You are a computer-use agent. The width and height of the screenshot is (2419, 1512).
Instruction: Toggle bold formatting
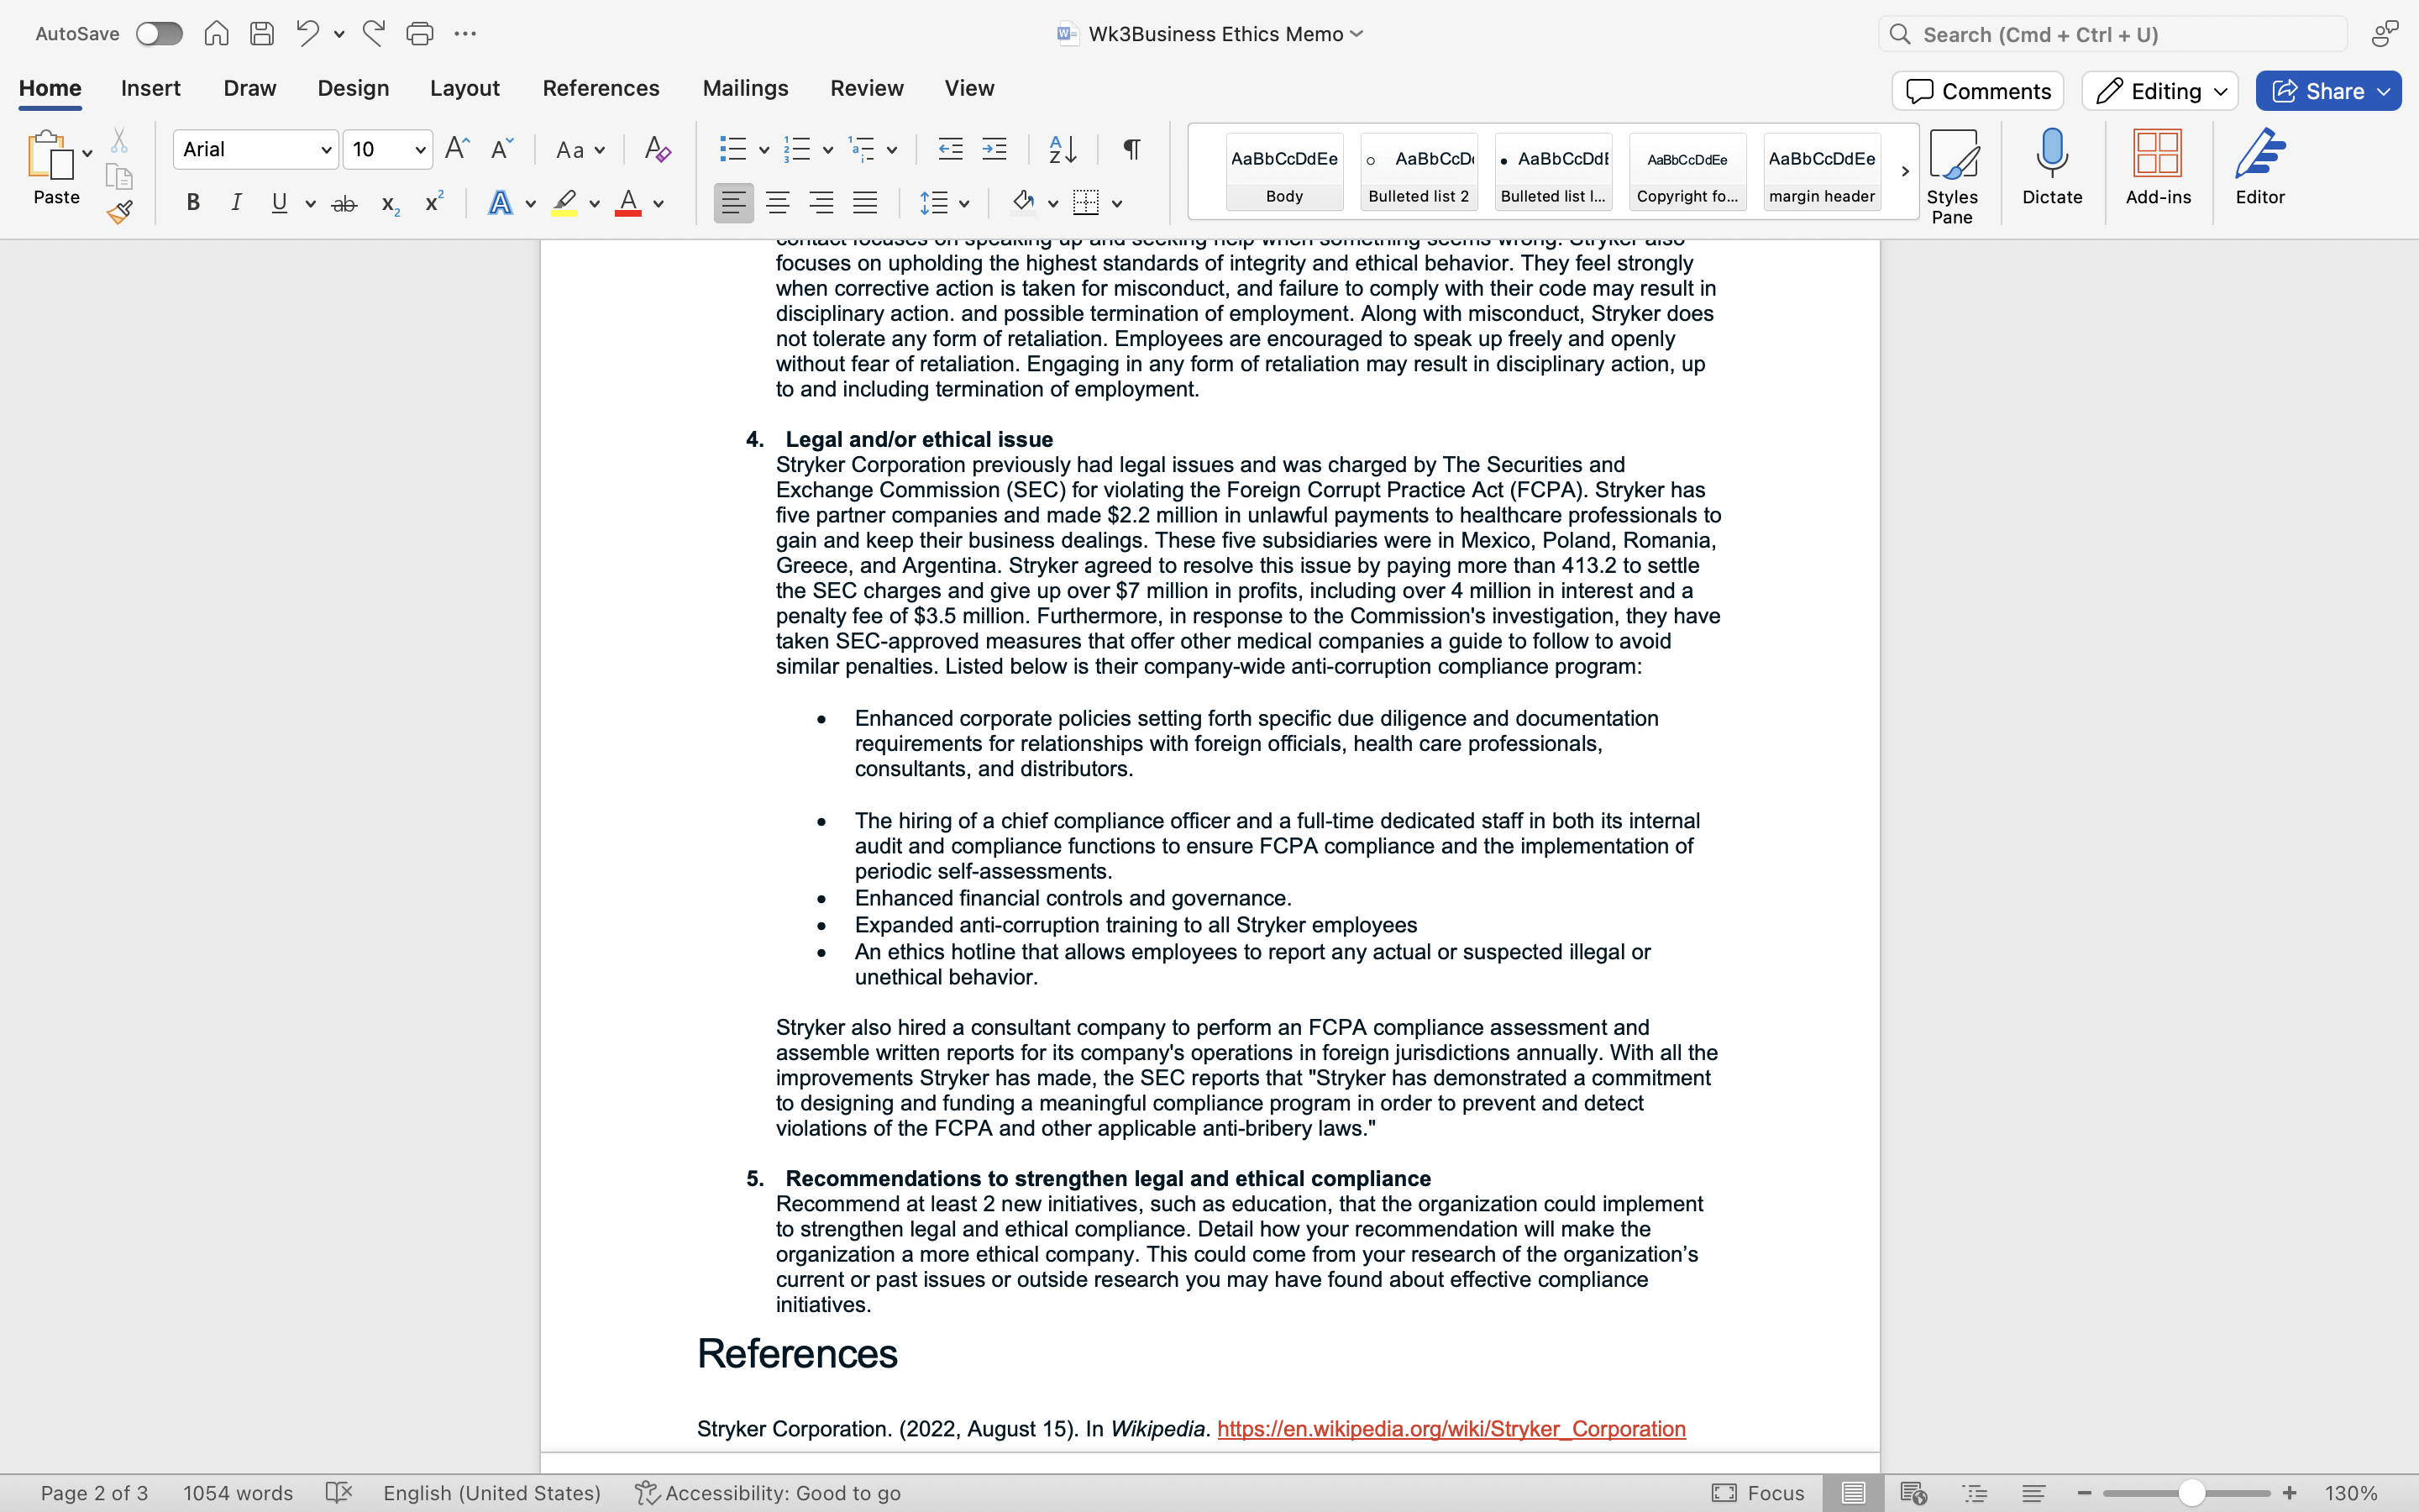[x=193, y=203]
